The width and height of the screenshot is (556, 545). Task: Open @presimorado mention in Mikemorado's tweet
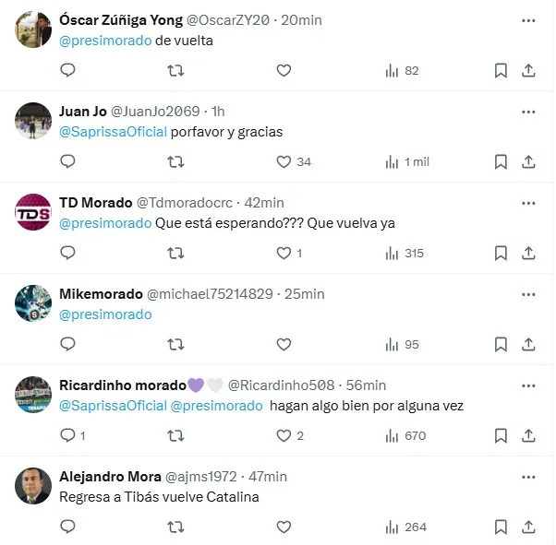[x=104, y=314]
